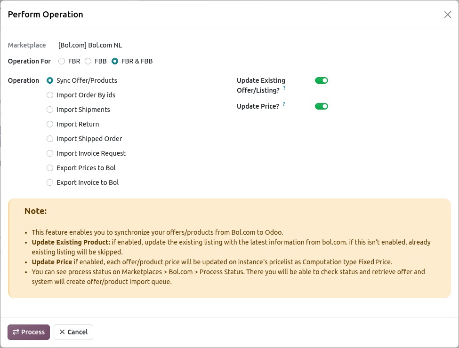The height and width of the screenshot is (348, 459).
Task: Choose Export Prices to Bol
Action: click(50, 168)
